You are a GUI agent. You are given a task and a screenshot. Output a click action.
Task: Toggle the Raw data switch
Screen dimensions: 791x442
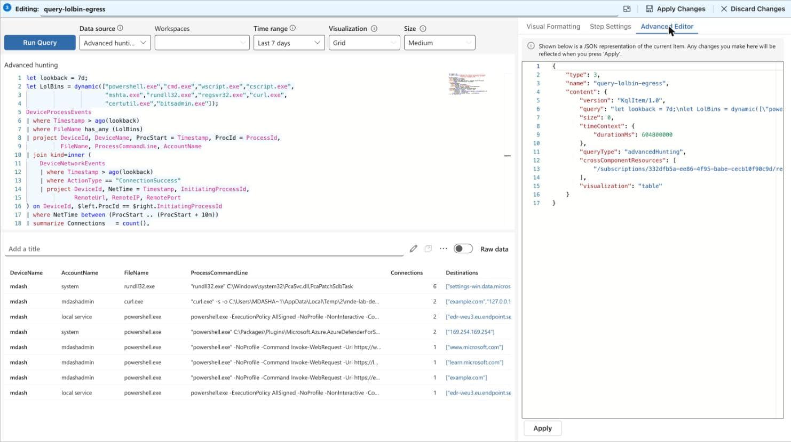click(463, 248)
